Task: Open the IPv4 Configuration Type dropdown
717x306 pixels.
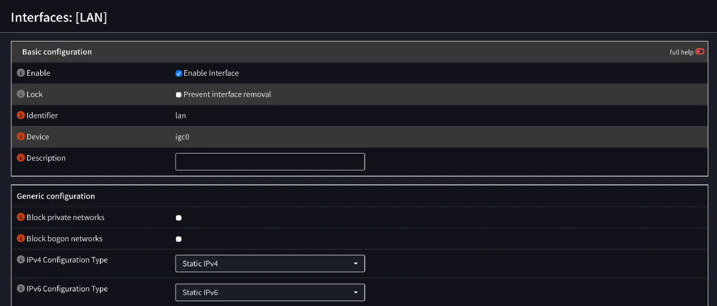Action: click(x=270, y=264)
